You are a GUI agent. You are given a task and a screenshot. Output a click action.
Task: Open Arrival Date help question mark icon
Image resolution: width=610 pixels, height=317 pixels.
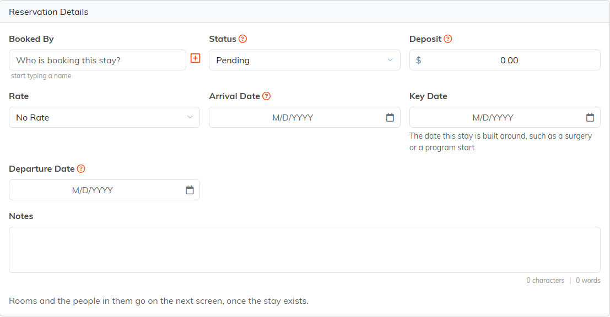tap(267, 96)
